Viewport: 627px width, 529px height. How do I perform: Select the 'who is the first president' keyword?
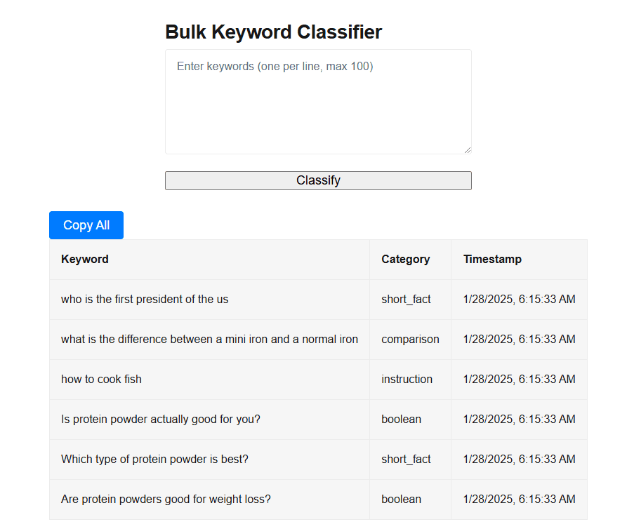144,299
